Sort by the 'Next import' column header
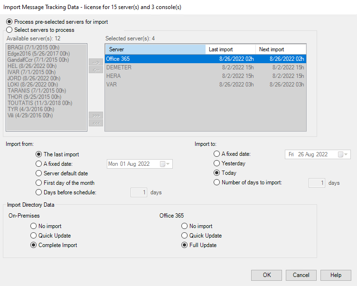Image resolution: width=357 pixels, height=286 pixels. pyautogui.click(x=280, y=49)
